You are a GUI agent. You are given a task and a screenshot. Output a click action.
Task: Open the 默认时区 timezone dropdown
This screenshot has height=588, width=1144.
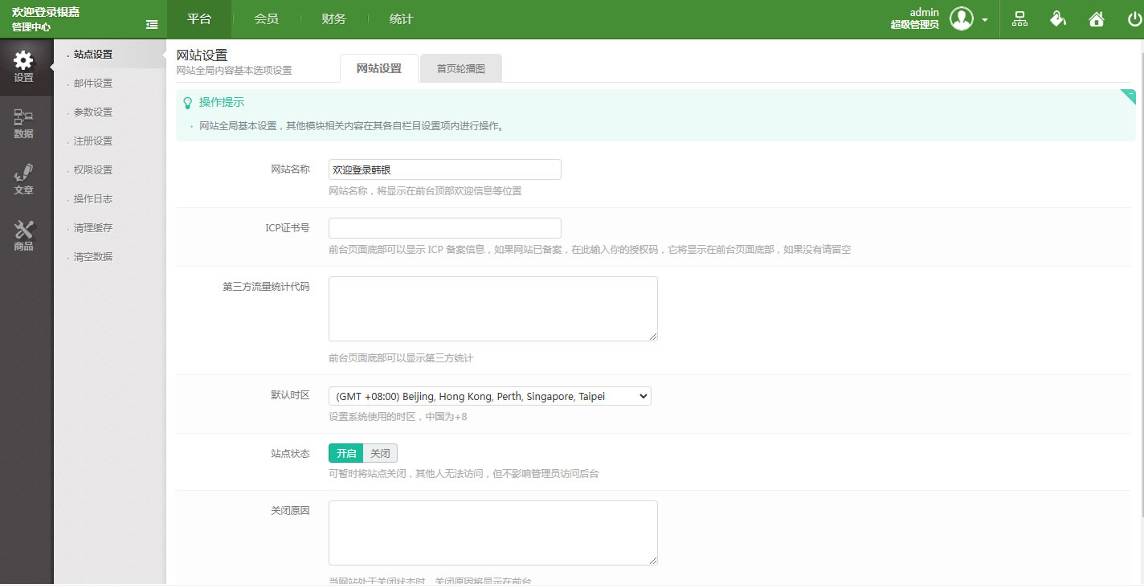pos(489,396)
